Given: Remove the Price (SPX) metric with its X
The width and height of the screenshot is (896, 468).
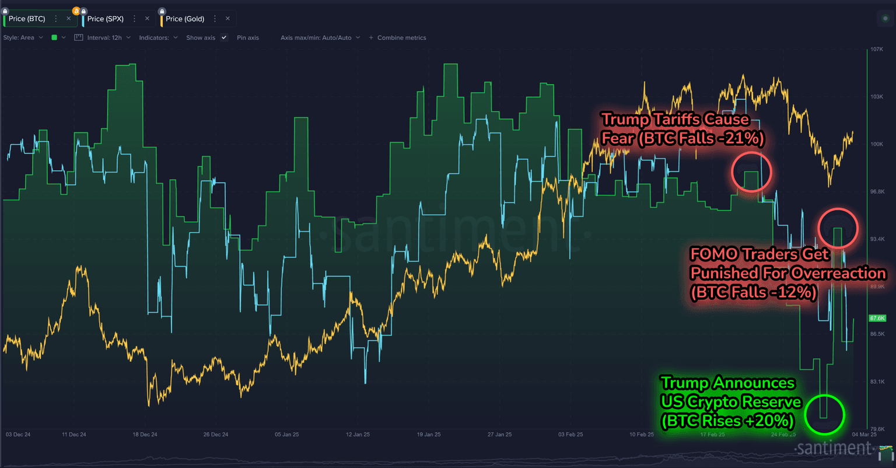Looking at the screenshot, I should 147,19.
